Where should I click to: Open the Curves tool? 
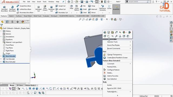pos(109,7)
